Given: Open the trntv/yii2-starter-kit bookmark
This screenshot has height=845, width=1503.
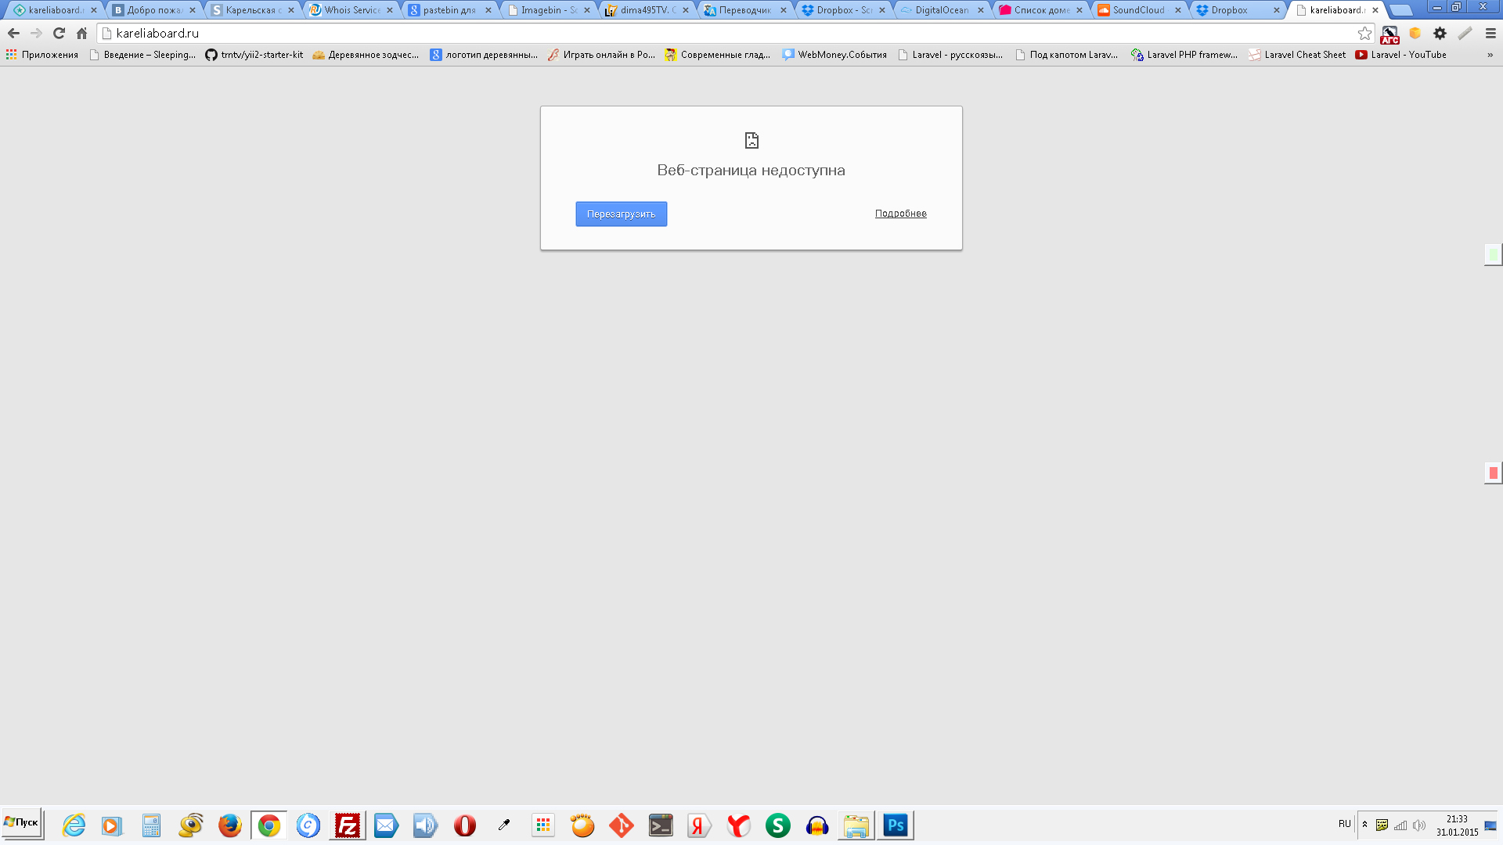Looking at the screenshot, I should (254, 55).
